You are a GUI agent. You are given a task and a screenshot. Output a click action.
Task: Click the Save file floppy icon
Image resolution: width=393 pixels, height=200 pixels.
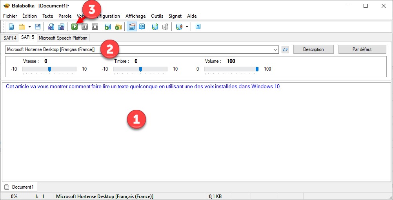38,27
